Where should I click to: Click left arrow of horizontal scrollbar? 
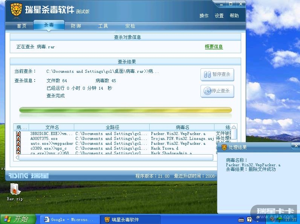(17, 157)
